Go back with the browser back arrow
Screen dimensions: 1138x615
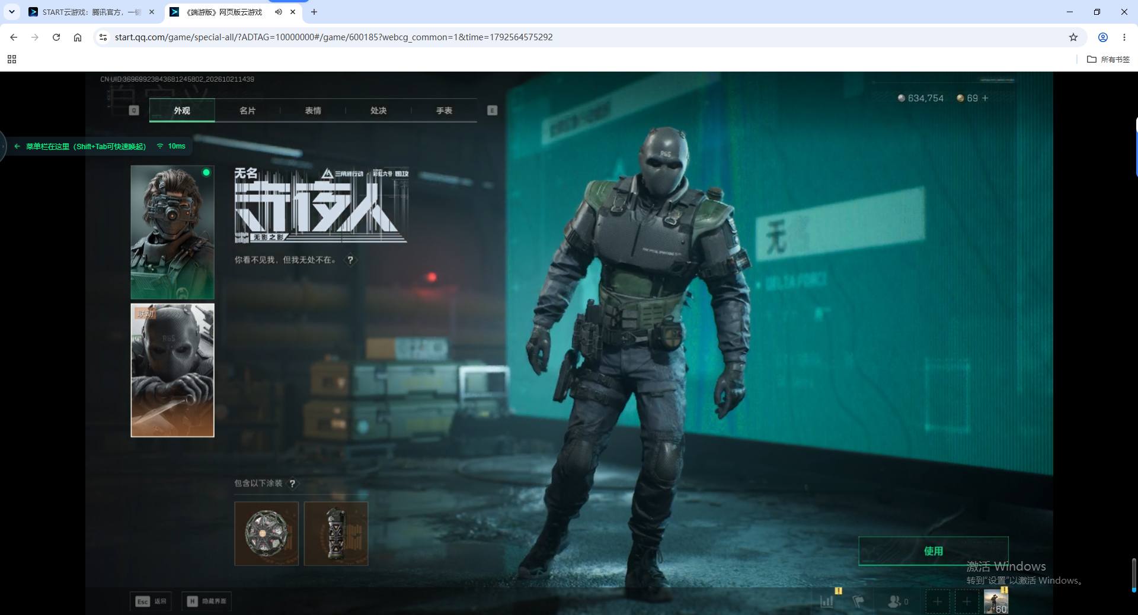pos(14,37)
